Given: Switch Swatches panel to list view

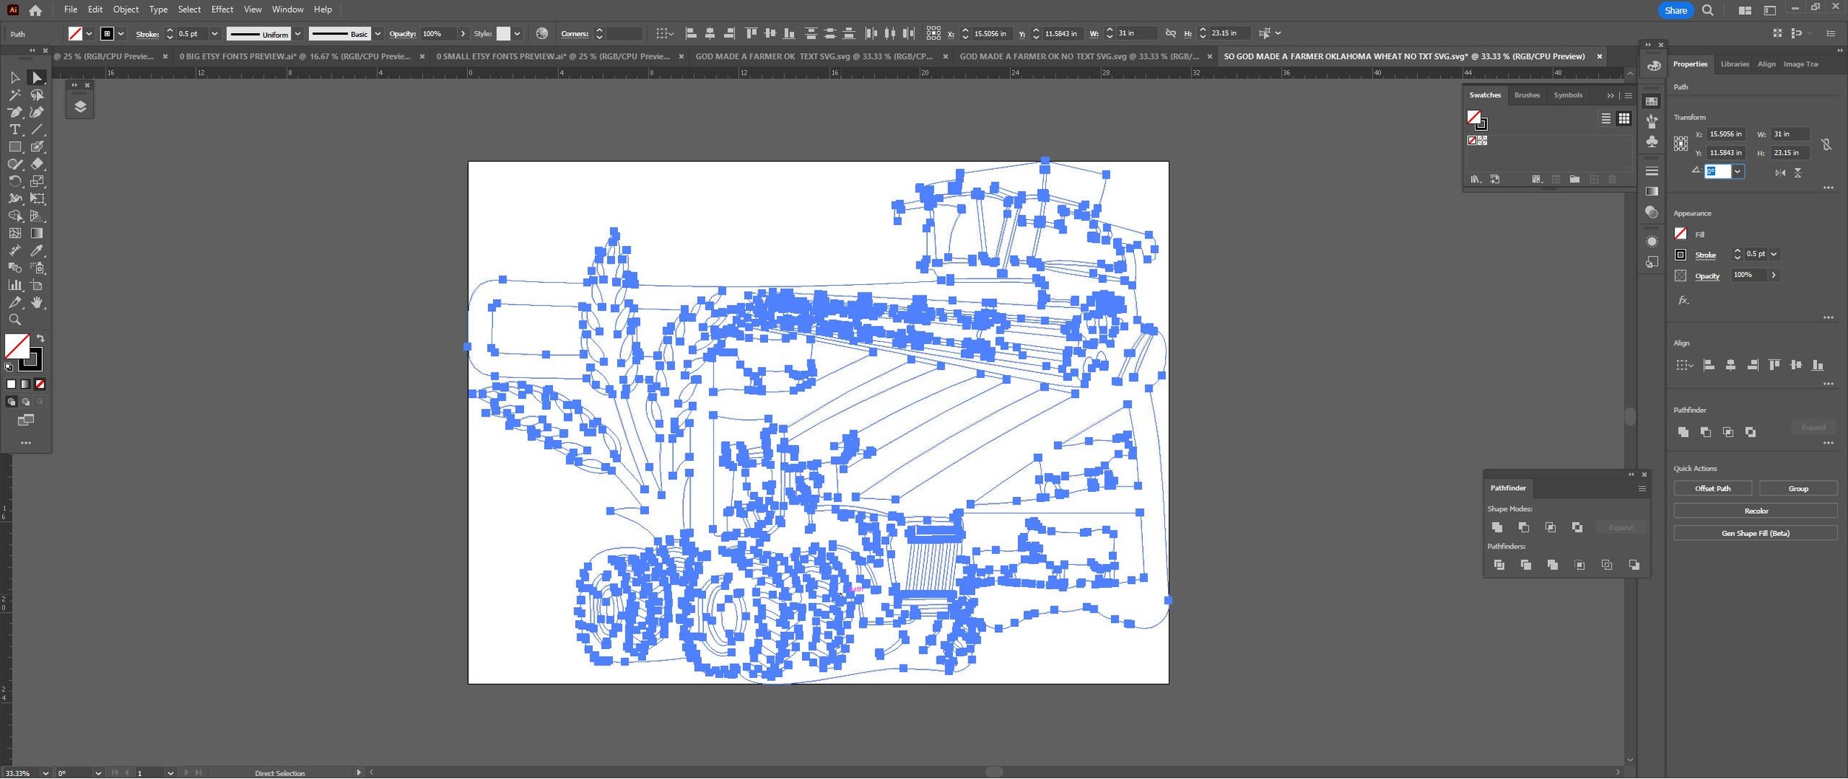Looking at the screenshot, I should (x=1606, y=119).
